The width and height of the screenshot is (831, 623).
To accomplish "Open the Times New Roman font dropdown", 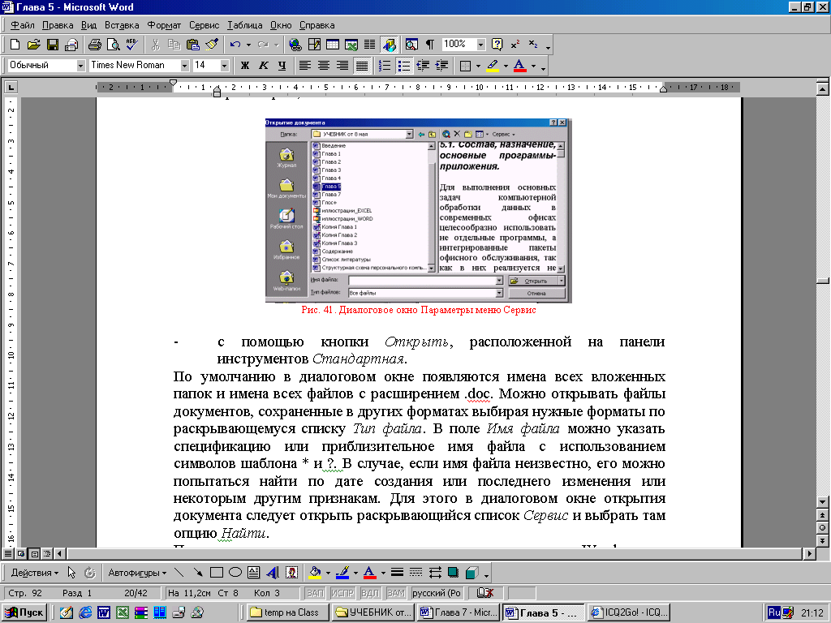I will 184,66.
